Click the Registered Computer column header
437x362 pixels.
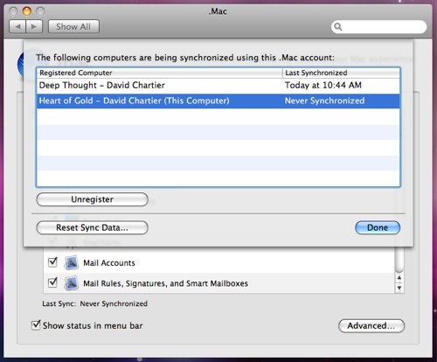click(160, 73)
